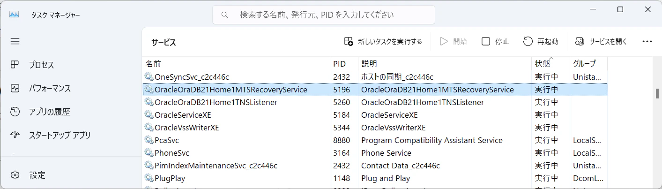Screen dimensions: 662x189
Task: Click gear icon beside OracleOraDB21Home1MTSRecoveryService name
Action: 149,89
